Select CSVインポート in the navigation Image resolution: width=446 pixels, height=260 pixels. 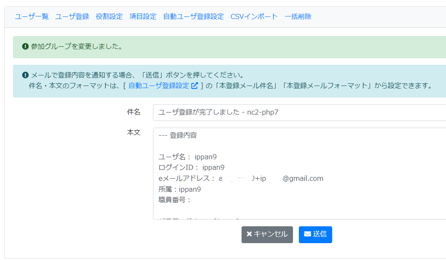[254, 16]
